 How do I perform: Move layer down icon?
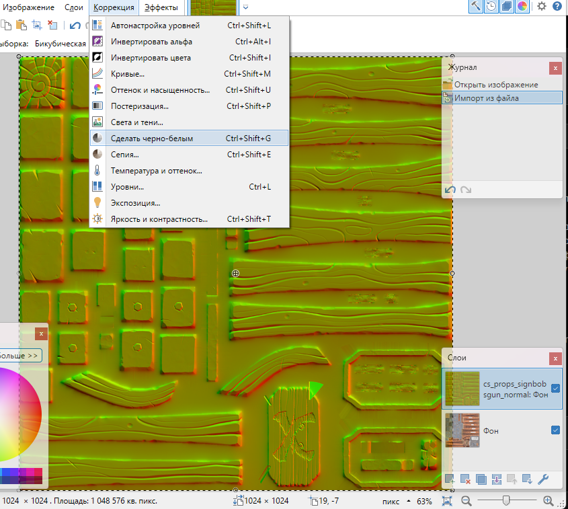pyautogui.click(x=527, y=479)
